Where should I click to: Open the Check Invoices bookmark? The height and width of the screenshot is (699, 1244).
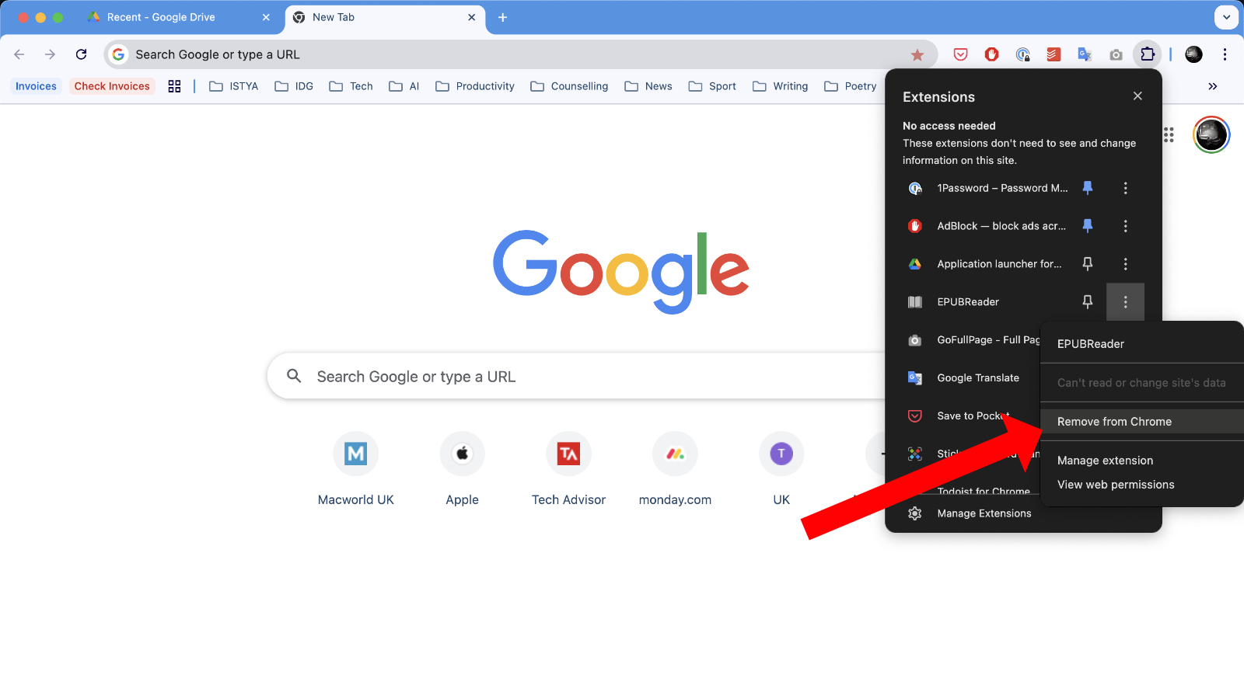pos(112,86)
